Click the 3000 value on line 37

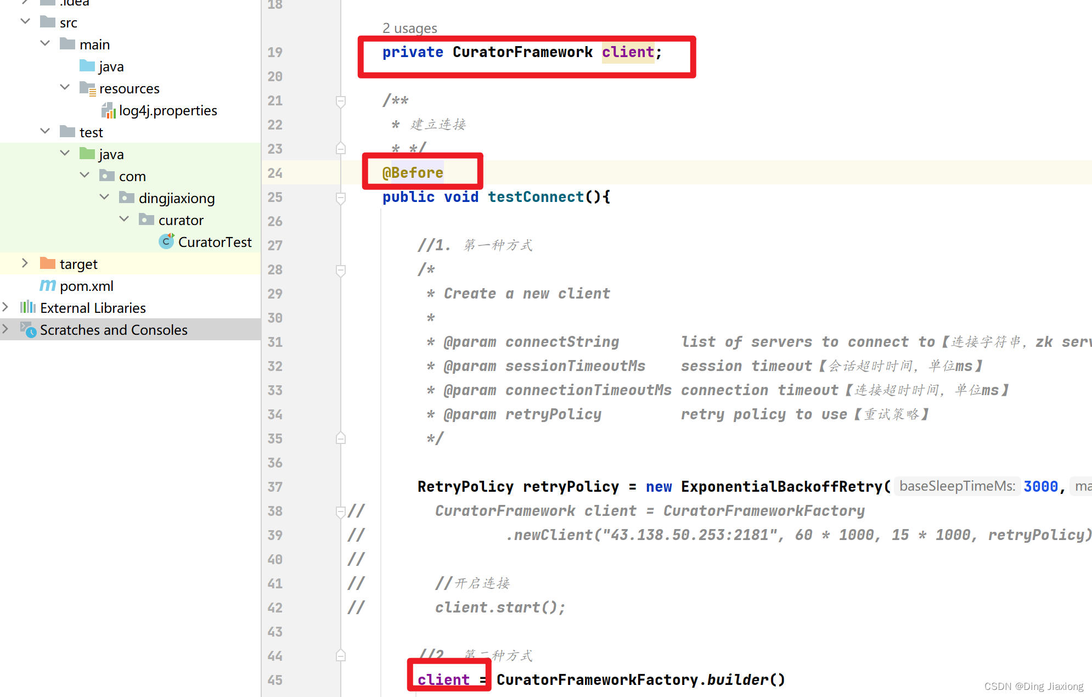coord(1040,487)
